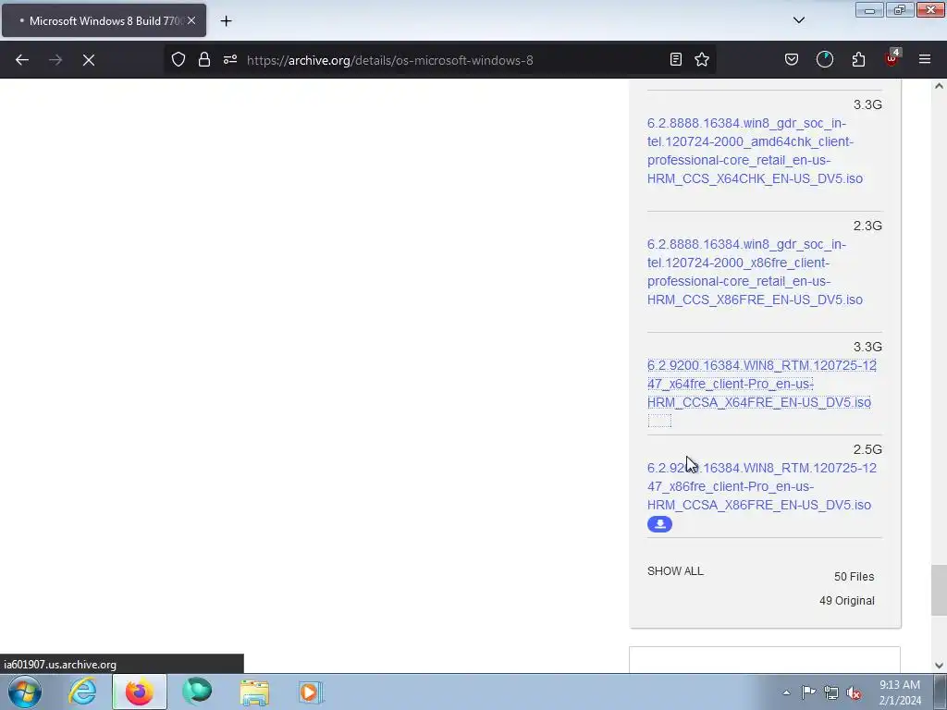
Task: Launch Internet Explorer from taskbar
Action: click(82, 692)
